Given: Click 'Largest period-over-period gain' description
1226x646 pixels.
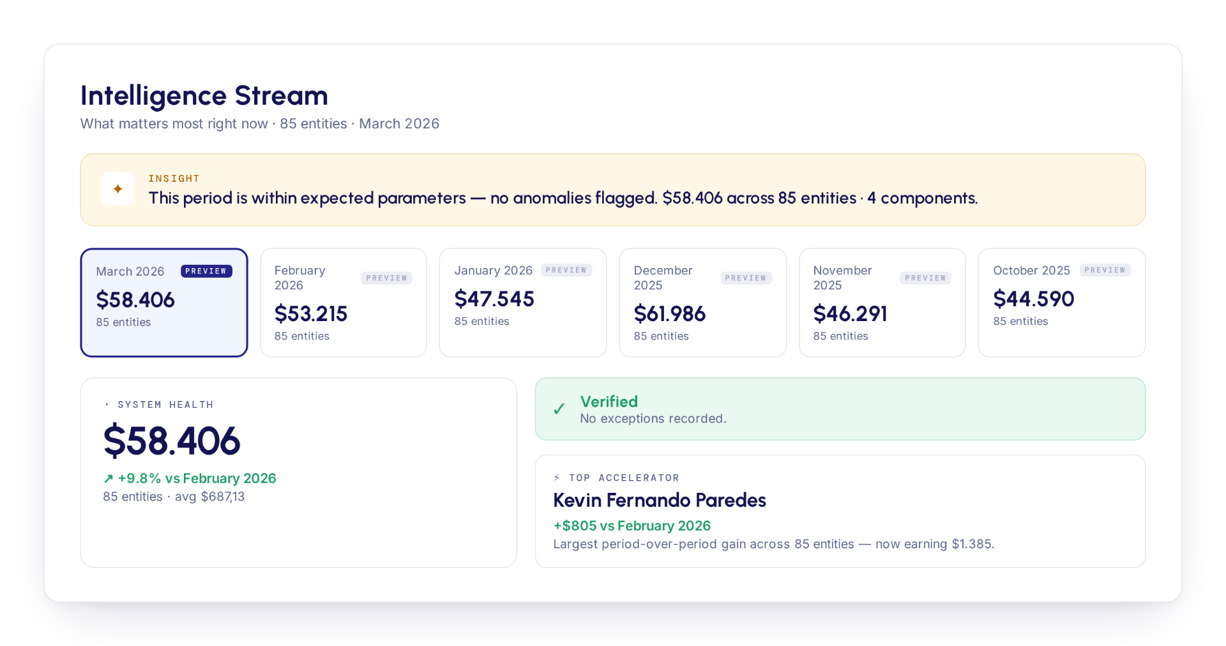Looking at the screenshot, I should click(774, 545).
